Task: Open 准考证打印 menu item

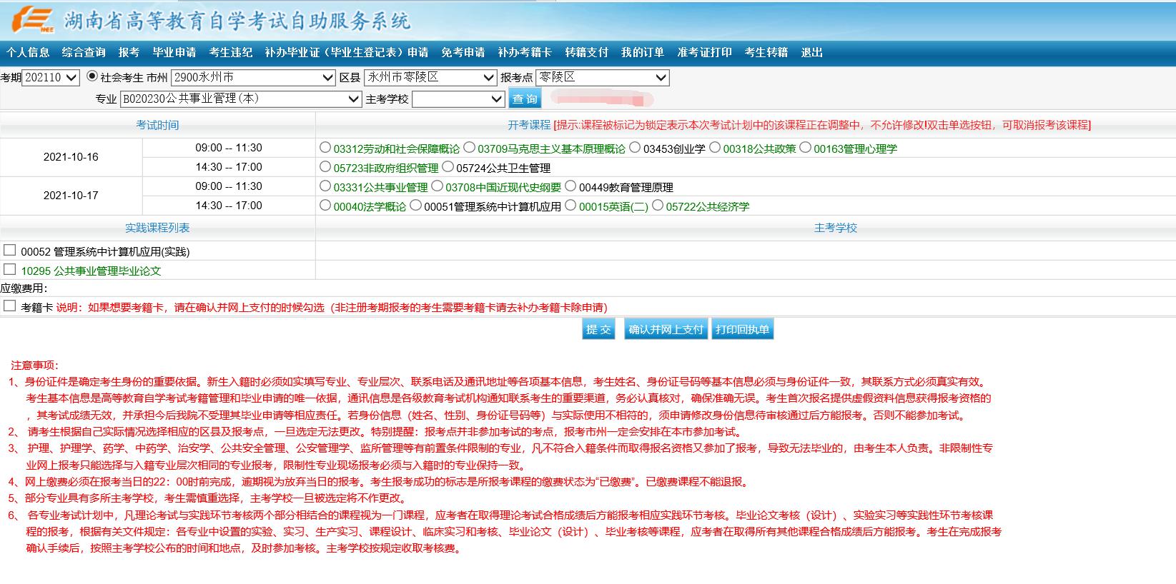Action: (705, 52)
